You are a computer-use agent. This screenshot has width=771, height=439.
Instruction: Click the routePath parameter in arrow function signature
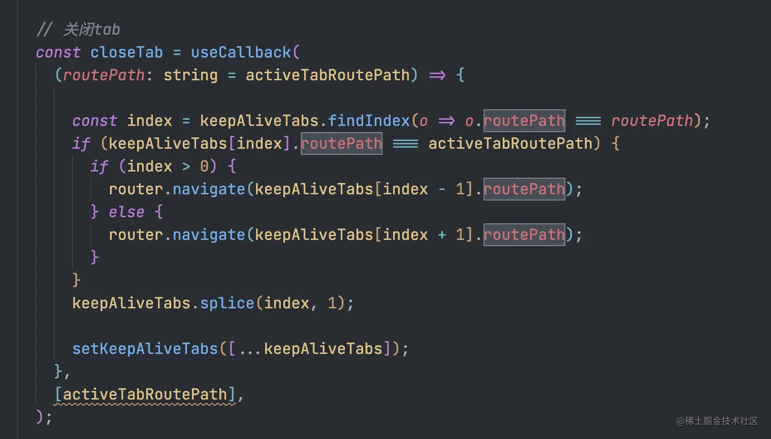(104, 75)
